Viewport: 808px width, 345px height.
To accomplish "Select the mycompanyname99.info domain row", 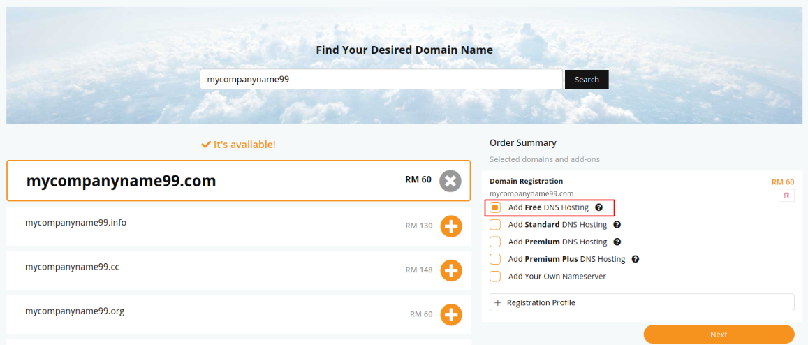I will click(x=239, y=226).
